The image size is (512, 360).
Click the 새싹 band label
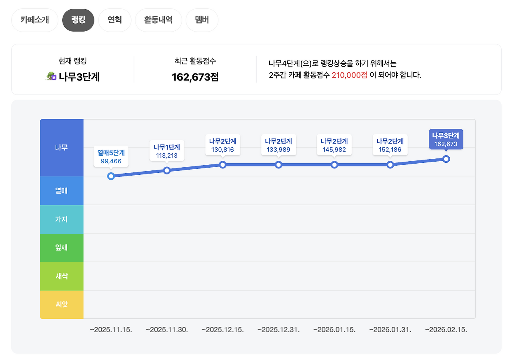(x=62, y=276)
